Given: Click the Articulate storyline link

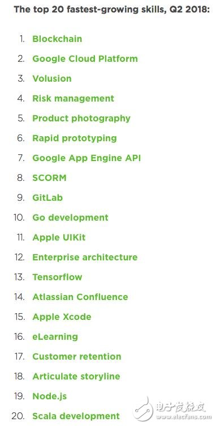Looking at the screenshot, I should [76, 376].
